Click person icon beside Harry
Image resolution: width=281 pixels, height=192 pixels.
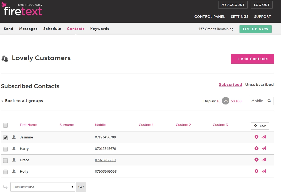pos(14,149)
